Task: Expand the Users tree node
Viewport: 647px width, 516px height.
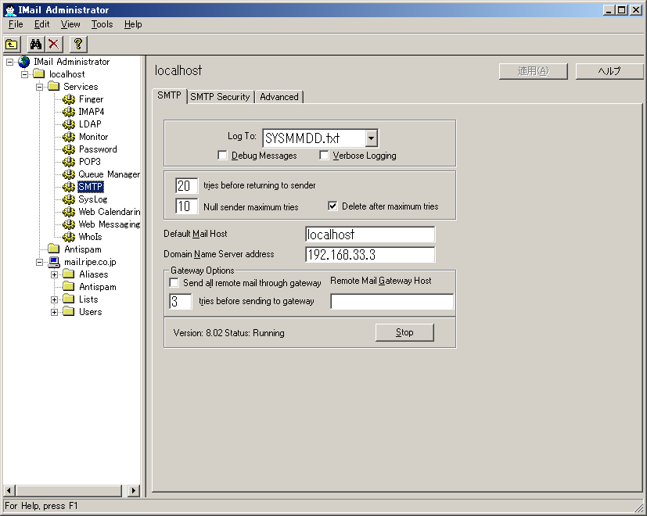Action: [55, 312]
